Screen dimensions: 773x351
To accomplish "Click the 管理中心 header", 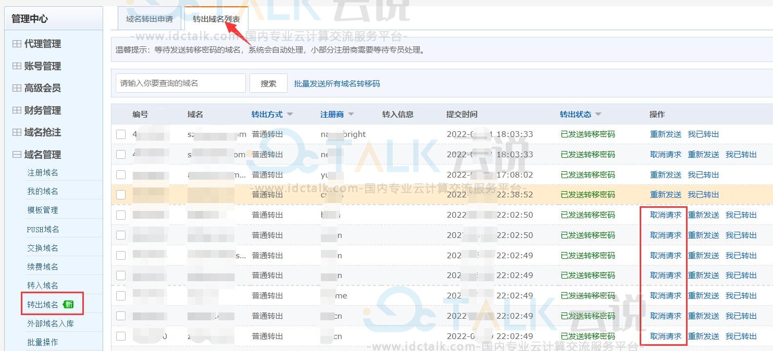I will pos(30,19).
